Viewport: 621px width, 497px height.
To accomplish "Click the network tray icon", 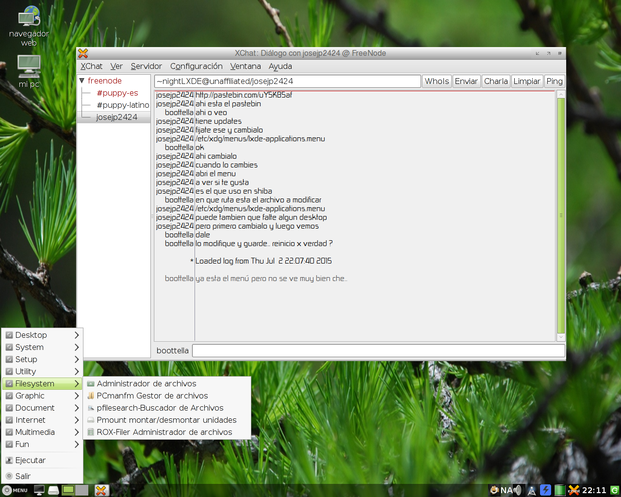I will tap(532, 490).
